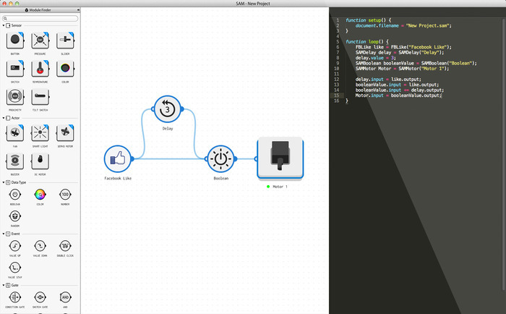The image size is (506, 314).
Task: Choose the Tilt Switch sensor module
Action: 40,96
